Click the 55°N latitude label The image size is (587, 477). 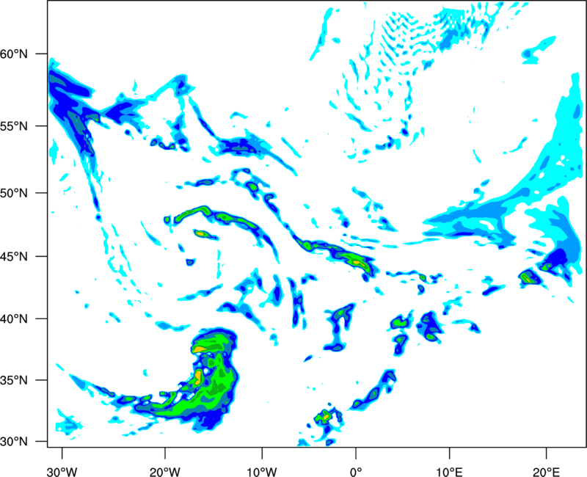pyautogui.click(x=14, y=126)
